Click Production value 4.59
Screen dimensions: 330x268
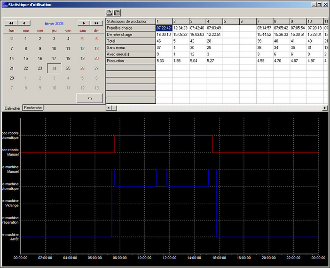(265, 61)
